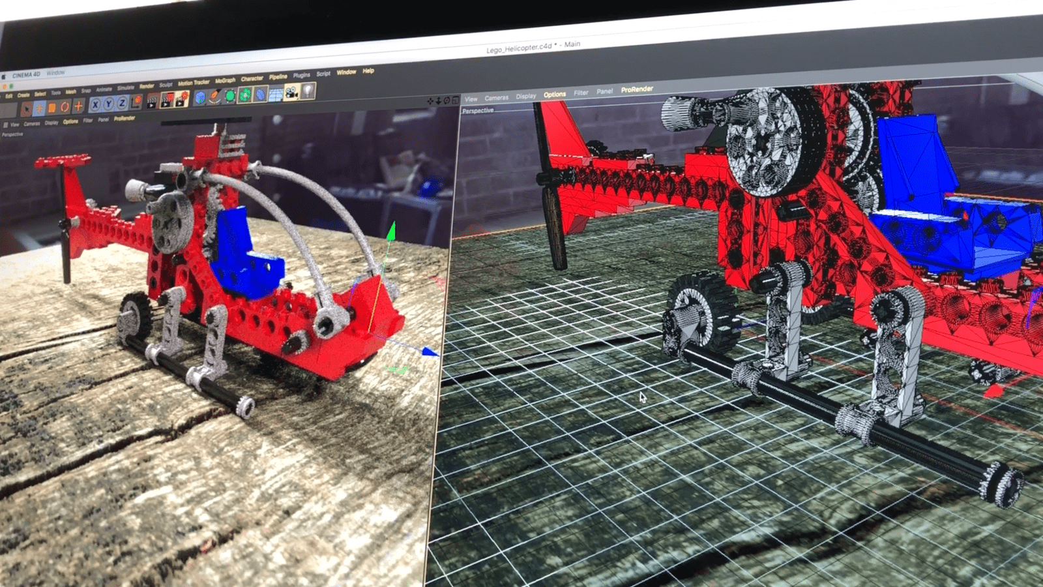The width and height of the screenshot is (1043, 587).
Task: Open the Display menu in right viewport
Action: click(x=525, y=96)
